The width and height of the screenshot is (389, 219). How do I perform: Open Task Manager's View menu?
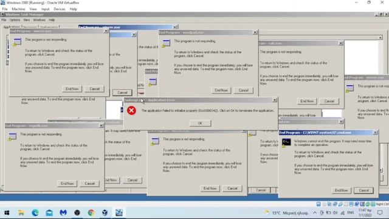27,20
